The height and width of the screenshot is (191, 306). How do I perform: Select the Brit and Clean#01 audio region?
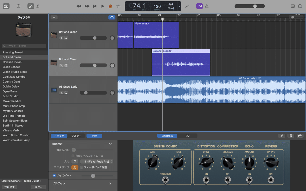point(181,62)
